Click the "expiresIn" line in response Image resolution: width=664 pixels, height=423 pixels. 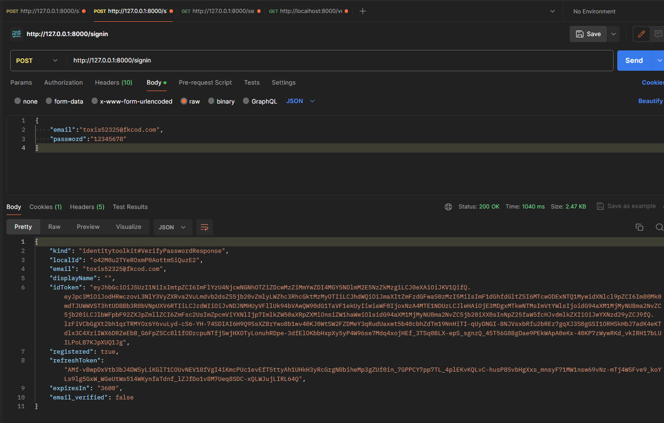click(86, 388)
